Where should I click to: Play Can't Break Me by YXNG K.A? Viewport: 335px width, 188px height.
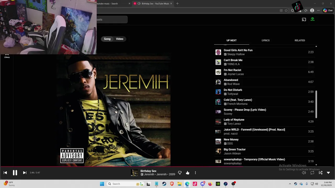coord(265,62)
